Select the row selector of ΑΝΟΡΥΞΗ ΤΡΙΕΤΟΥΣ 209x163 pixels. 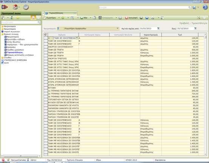click(46, 58)
